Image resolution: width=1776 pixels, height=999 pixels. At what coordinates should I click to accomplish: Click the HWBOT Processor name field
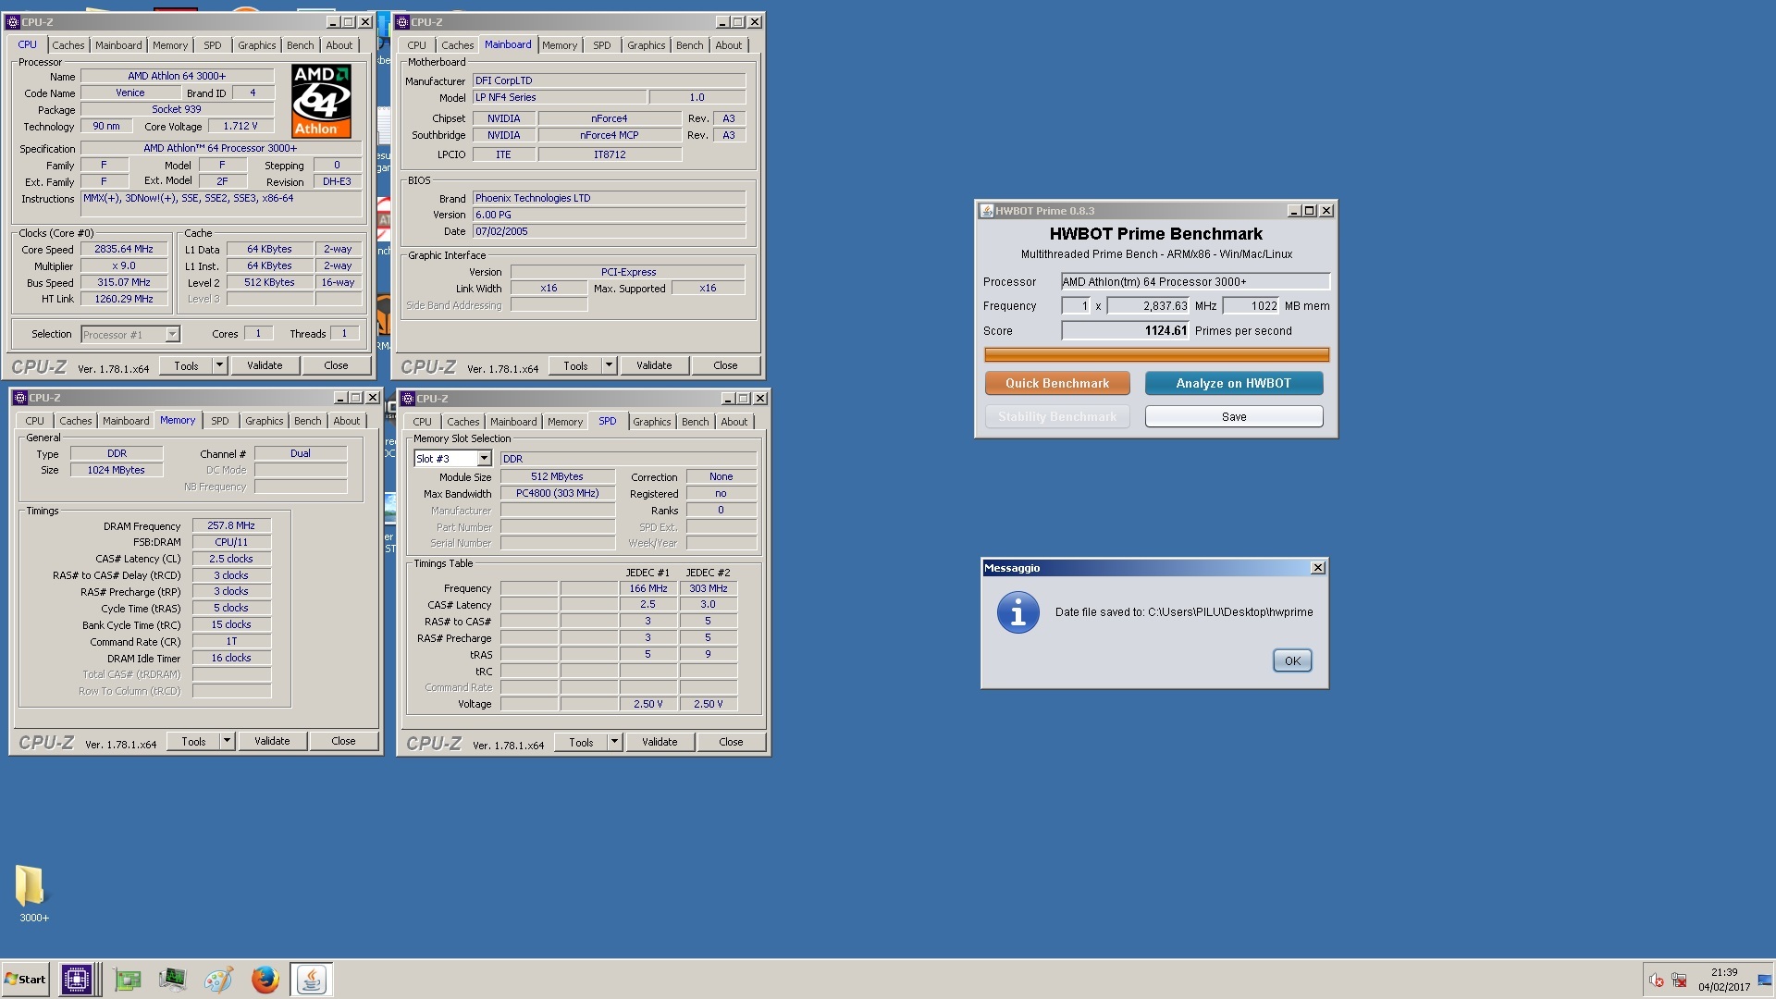[1195, 281]
